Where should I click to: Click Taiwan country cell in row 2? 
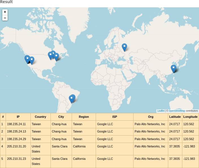coord(36,132)
